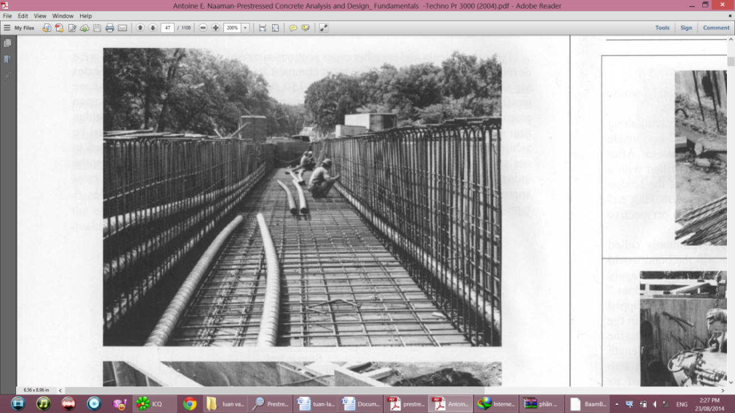Image resolution: width=735 pixels, height=413 pixels.
Task: Click the horizontal scrollbar right arrow
Action: 723,390
